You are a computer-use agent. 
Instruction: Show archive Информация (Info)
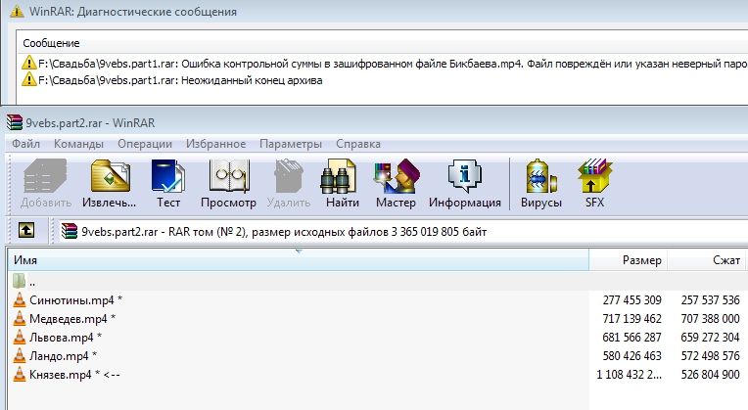[465, 176]
